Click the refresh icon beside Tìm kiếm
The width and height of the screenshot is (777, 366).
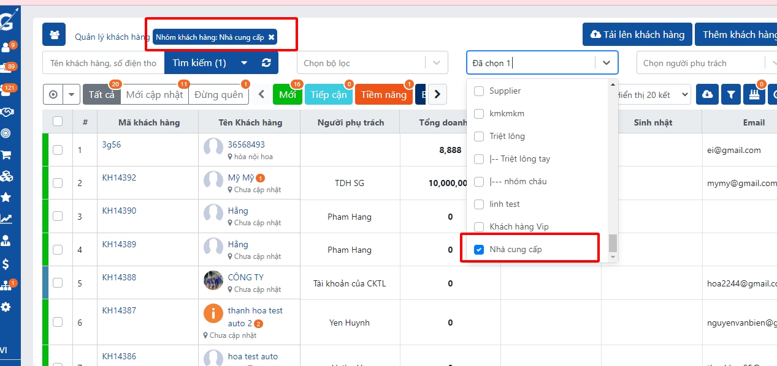coord(266,63)
